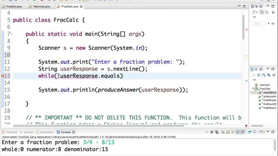This screenshot has height=156, width=278.
Task: Close the Task List view tab
Action: coord(261,6)
